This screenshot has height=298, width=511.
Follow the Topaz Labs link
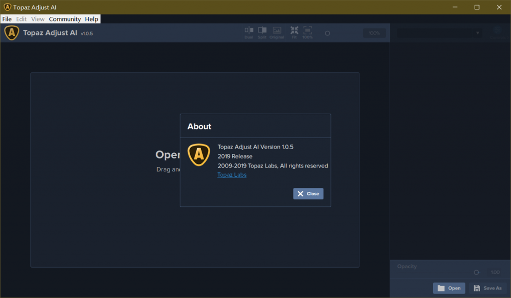(232, 175)
